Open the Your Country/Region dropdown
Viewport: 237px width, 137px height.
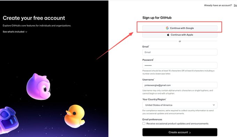point(180,105)
